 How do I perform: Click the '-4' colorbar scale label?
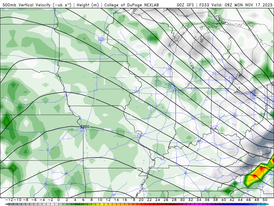coord(42,200)
